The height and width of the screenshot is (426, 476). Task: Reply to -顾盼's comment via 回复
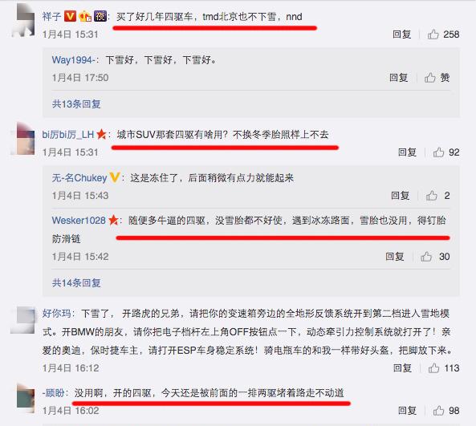tap(407, 411)
